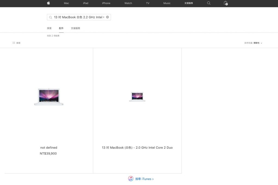Open the search magnifier in top navigation
The image size is (278, 185).
tap(208, 3)
